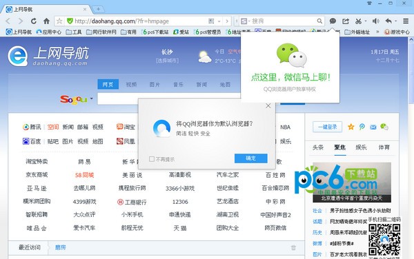Screen dimensions: 414x259
Task: Open the 百度 link
Action: click(32, 141)
